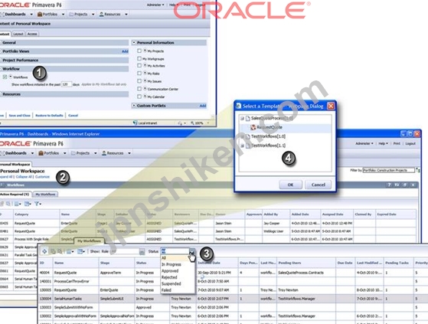Choose Failed in Status list
This screenshot has height=324, width=428.
click(x=166, y=290)
